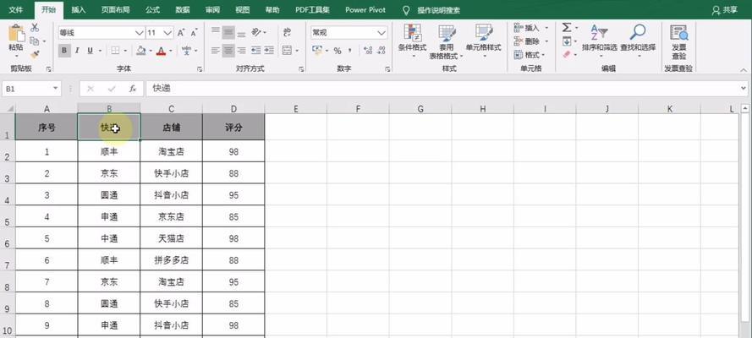
Task: Click the Select All corner triangle
Action: click(x=8, y=109)
